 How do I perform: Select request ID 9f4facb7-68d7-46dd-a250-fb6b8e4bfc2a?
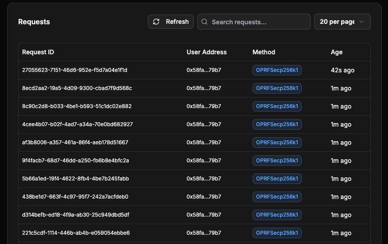coord(76,161)
